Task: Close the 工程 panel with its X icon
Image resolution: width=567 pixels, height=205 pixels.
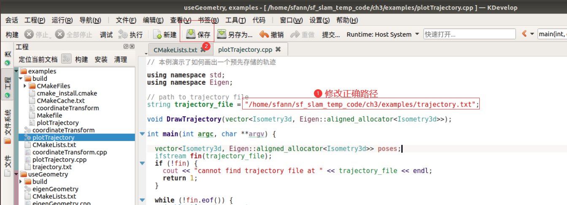Action: [132, 47]
